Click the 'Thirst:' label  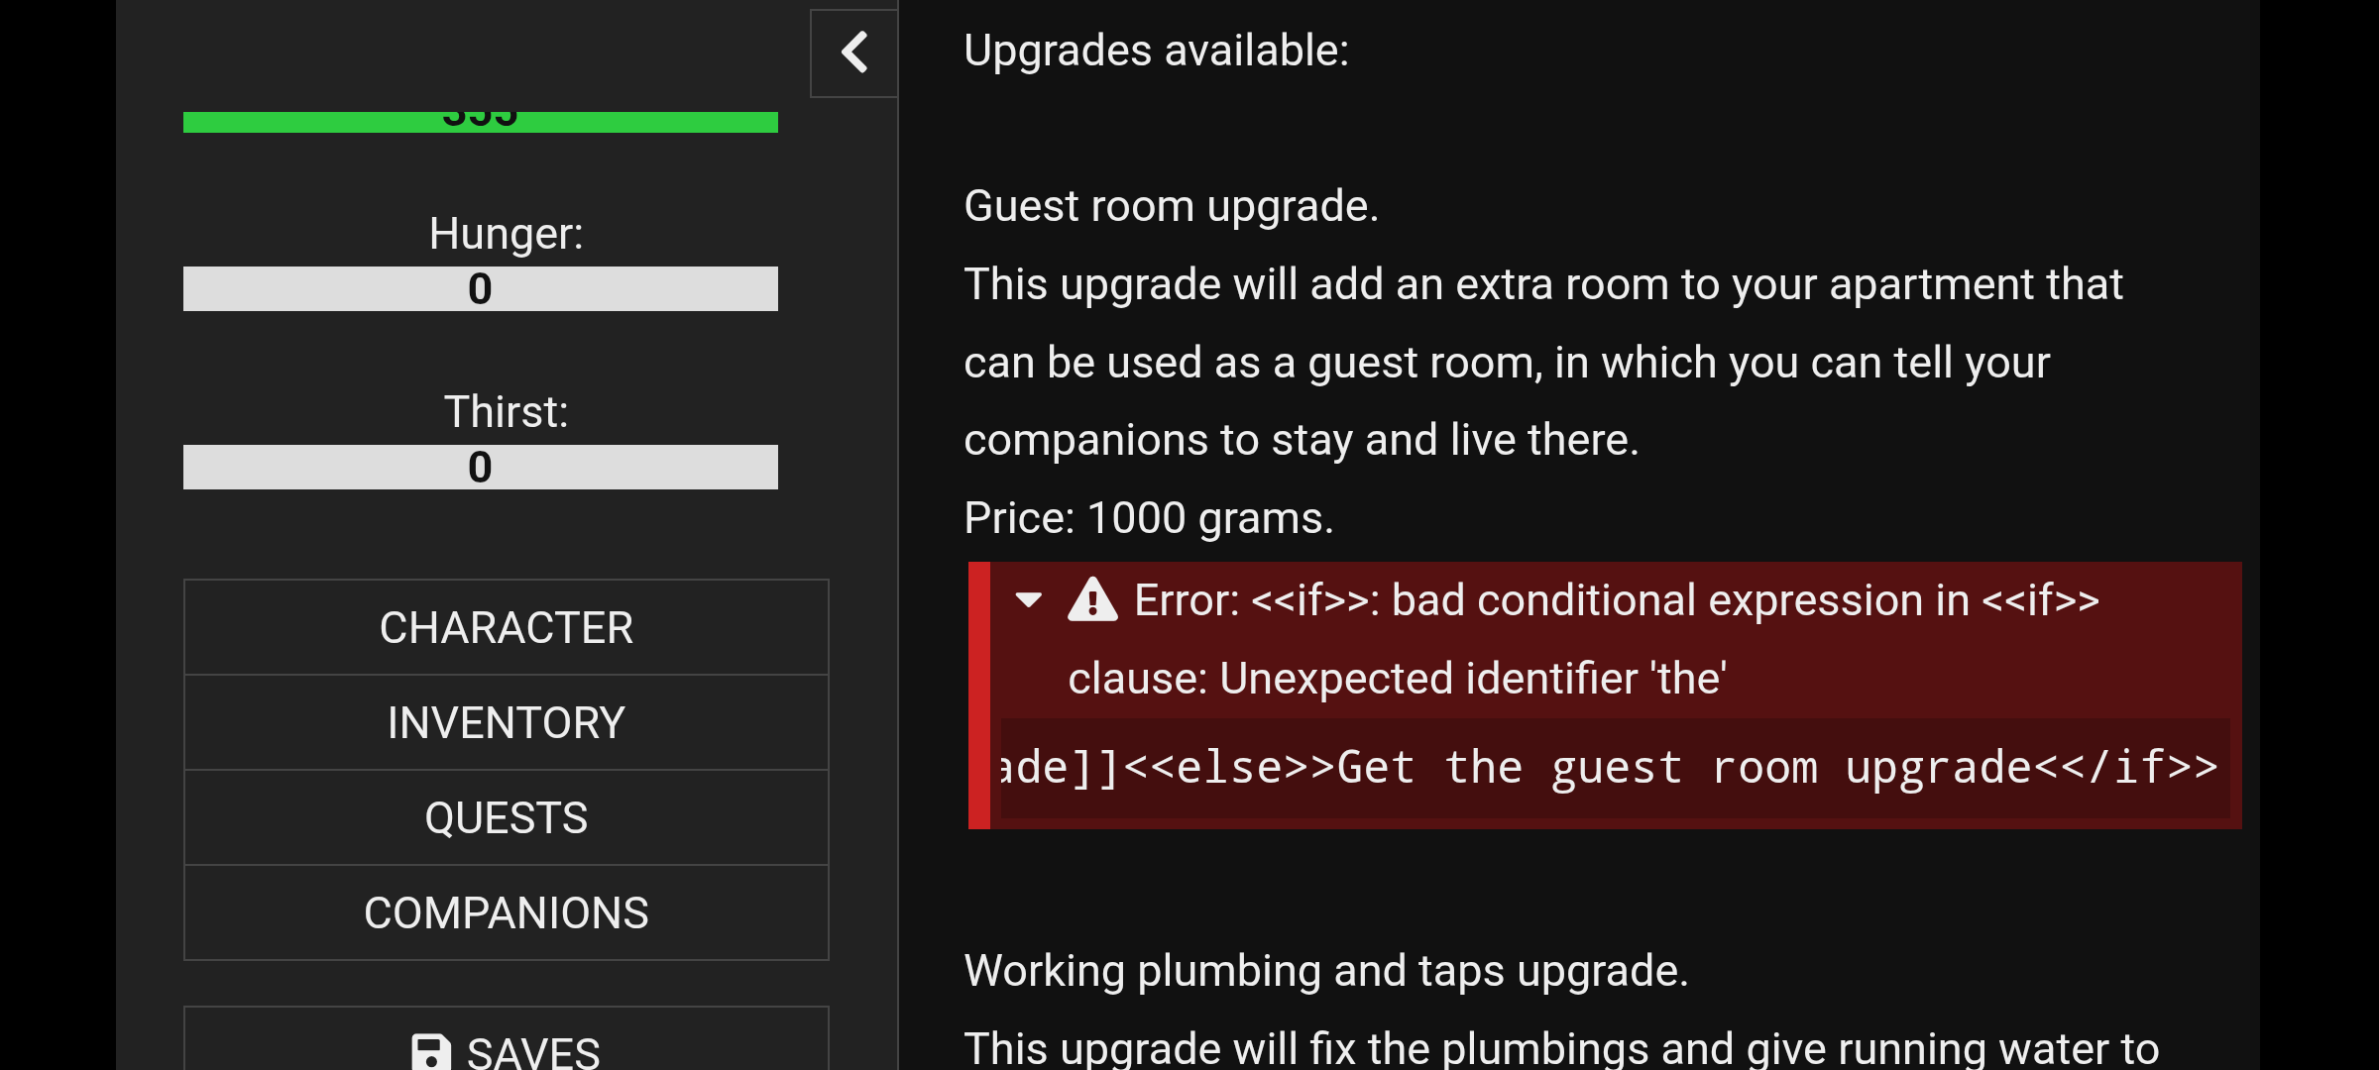tap(506, 412)
